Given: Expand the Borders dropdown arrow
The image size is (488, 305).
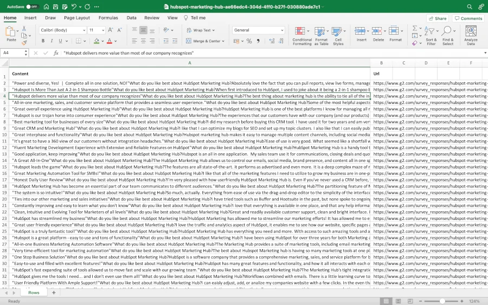Looking at the screenshot, I should tap(85, 41).
